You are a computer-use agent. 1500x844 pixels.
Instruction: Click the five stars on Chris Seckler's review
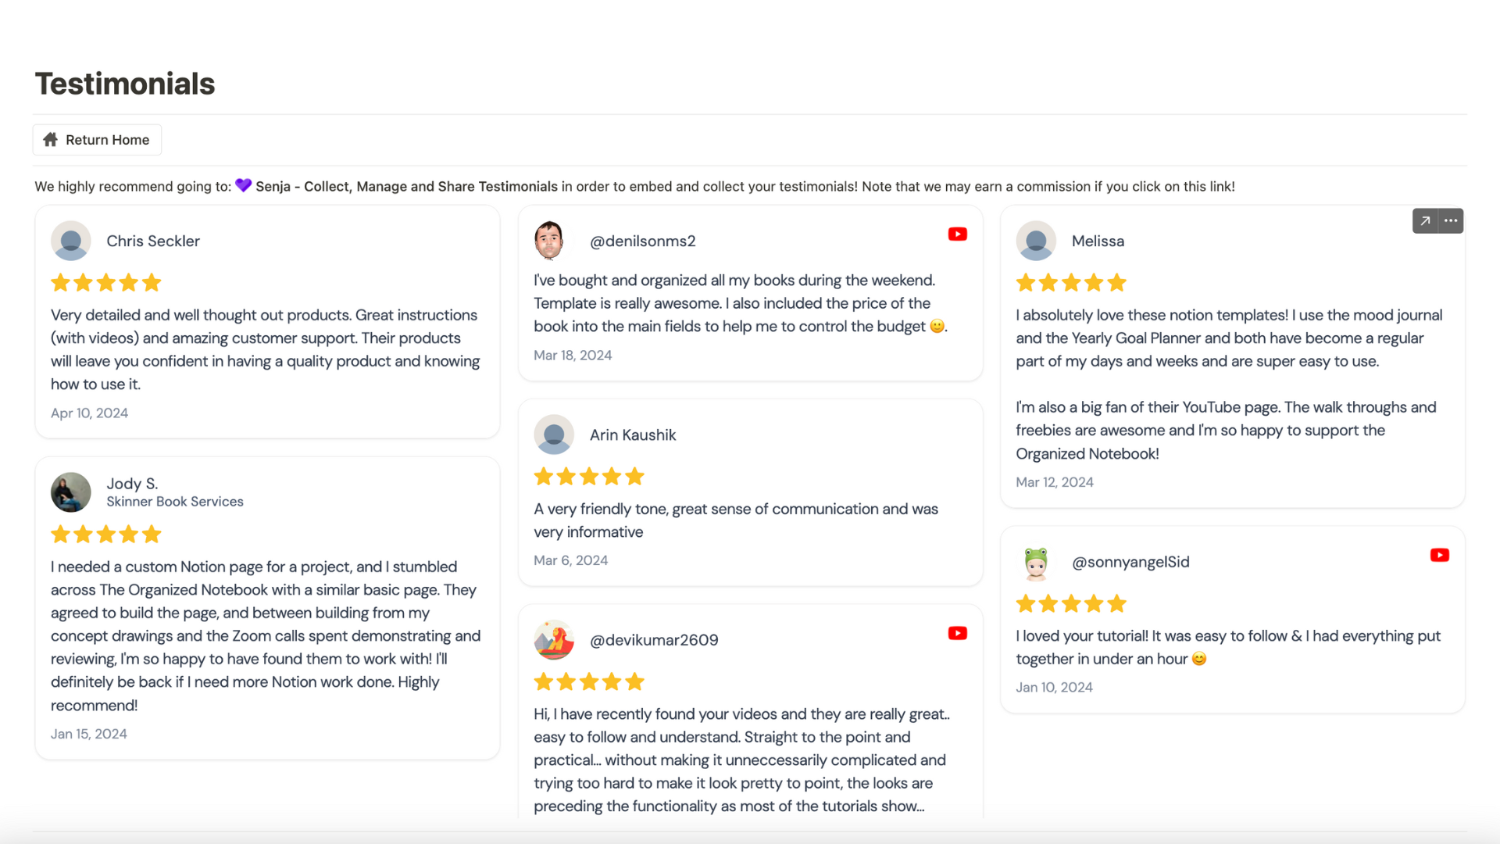pos(106,283)
